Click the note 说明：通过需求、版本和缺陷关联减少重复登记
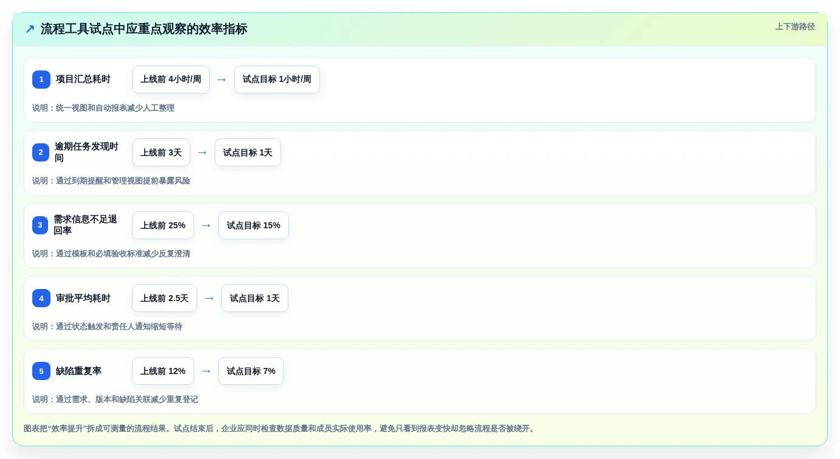This screenshot has width=840, height=459. [x=115, y=399]
